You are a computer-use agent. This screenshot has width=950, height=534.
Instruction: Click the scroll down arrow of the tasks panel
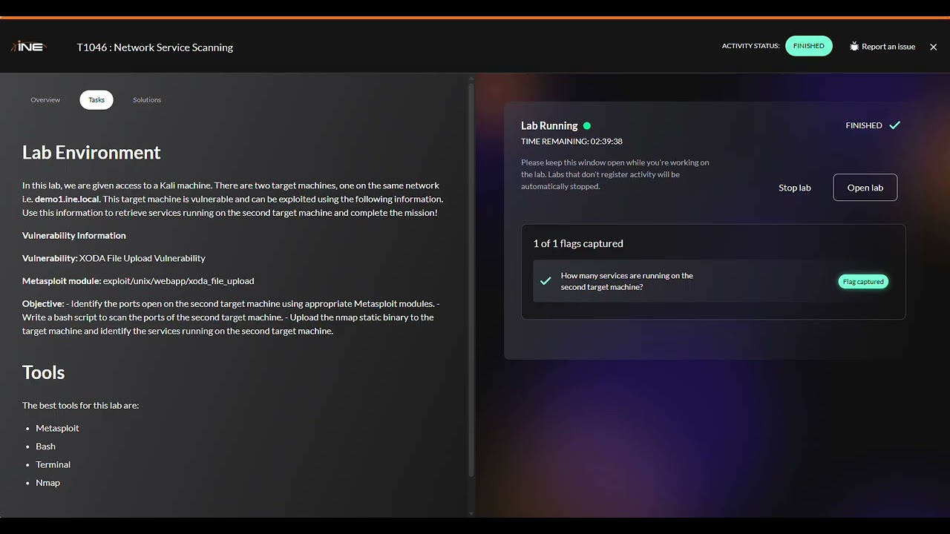click(x=471, y=513)
